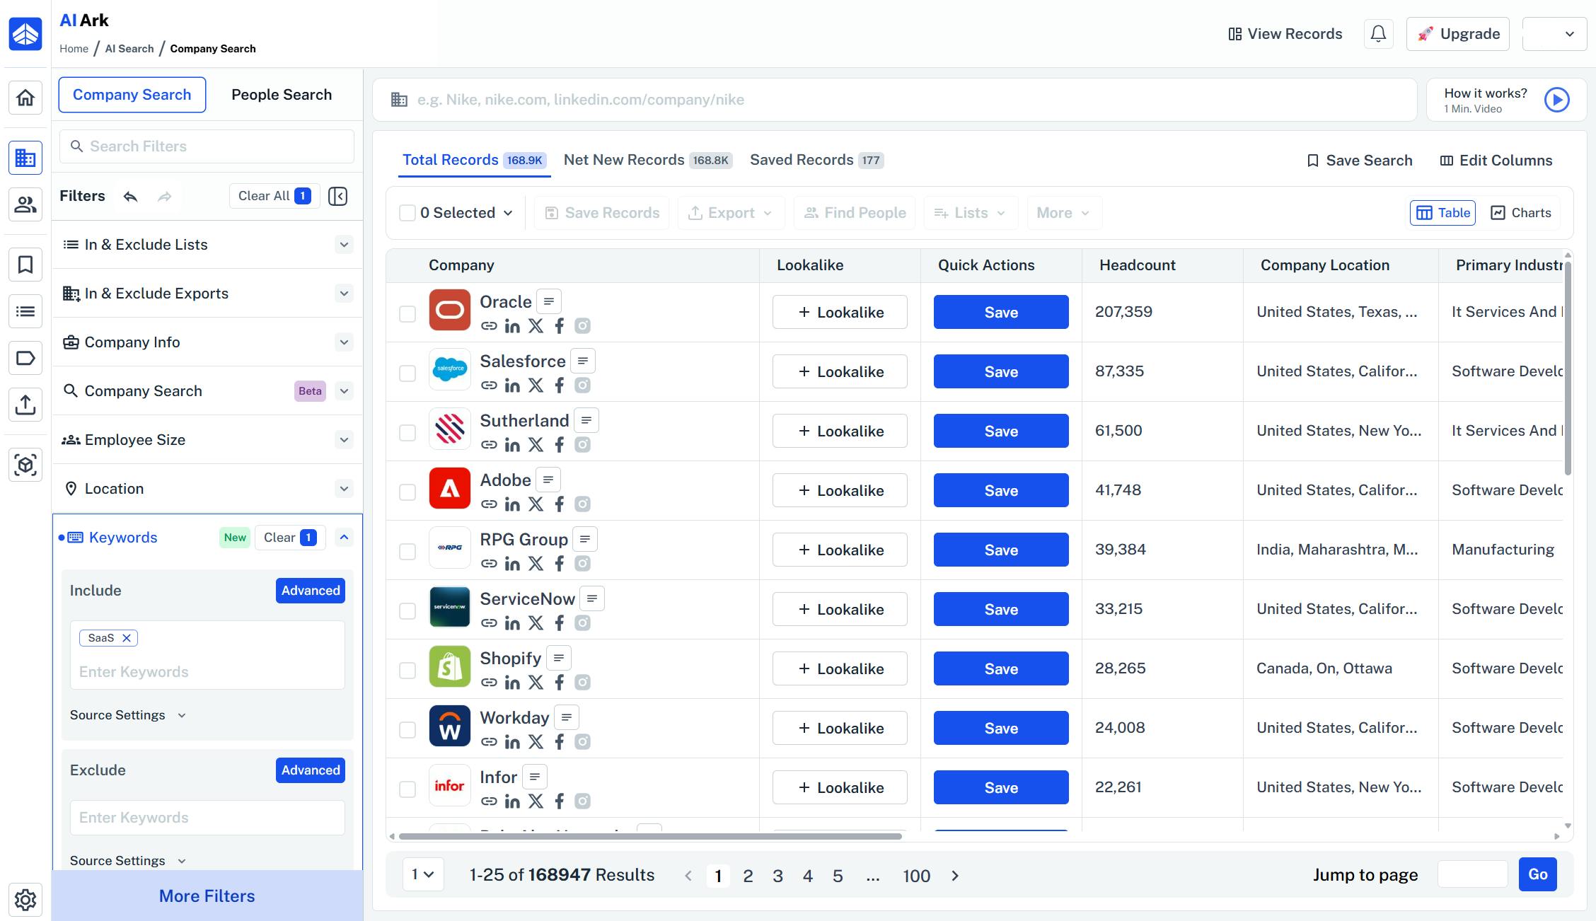Screen dimensions: 1596x921
Task: Select the RPG Group row checkbox
Action: coord(407,551)
